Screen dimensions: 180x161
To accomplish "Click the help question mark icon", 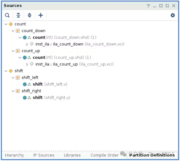I will click(x=148, y=6).
